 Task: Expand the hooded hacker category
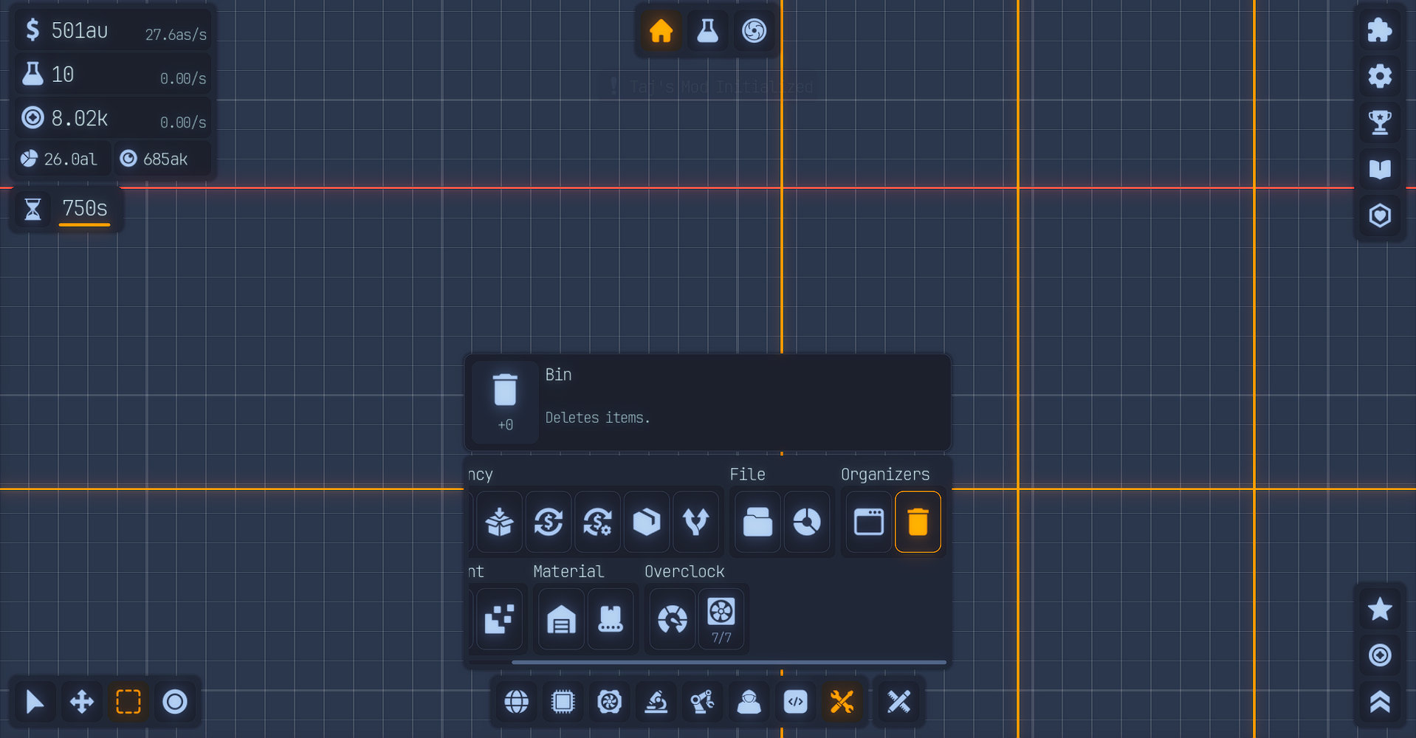click(749, 701)
